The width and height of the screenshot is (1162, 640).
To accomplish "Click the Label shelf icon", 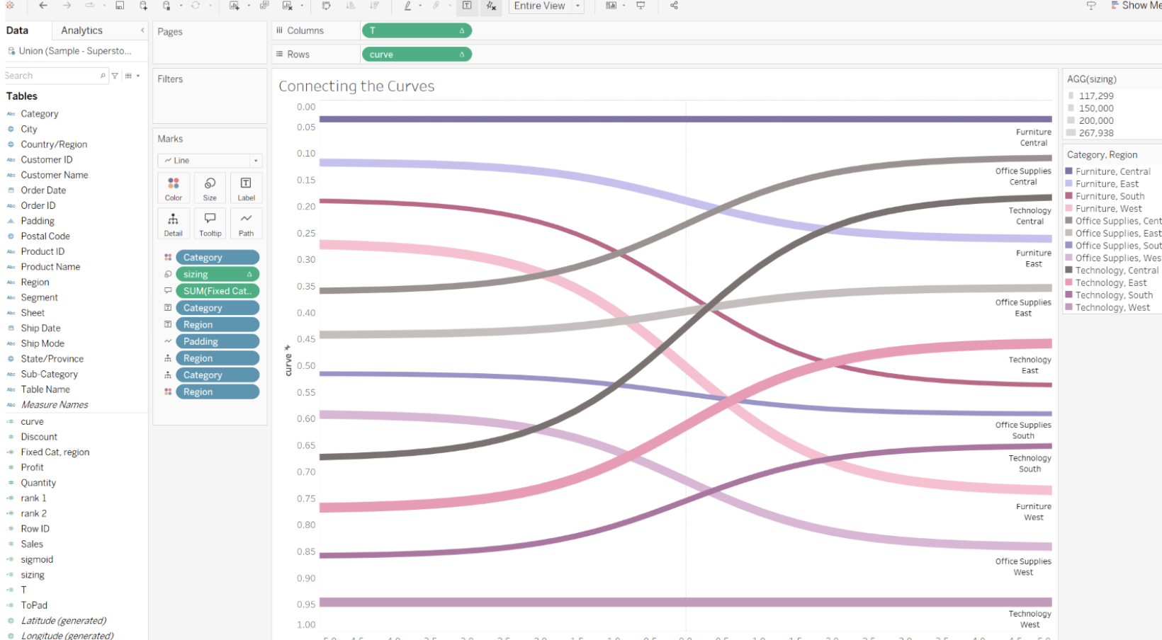I will coord(246,188).
